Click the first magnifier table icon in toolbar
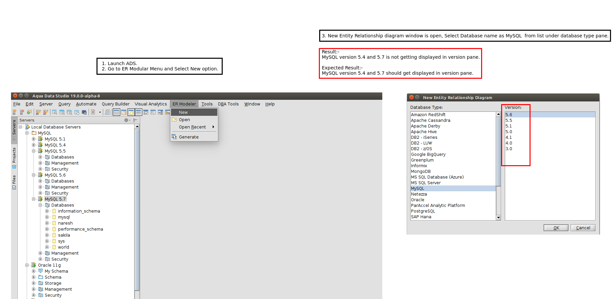This screenshot has width=612, height=299. pyautogui.click(x=54, y=112)
